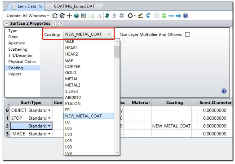Viewport: 235px width, 164px height.
Task: Click the blue right arrow icon
Action: [178, 16]
